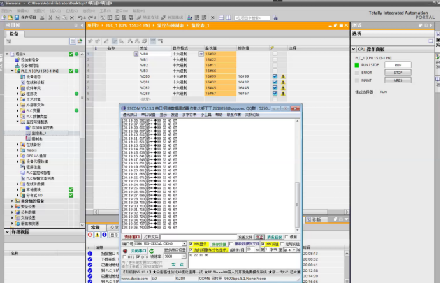Select the 常规 tab in info panel
441x283 pixels.
click(96, 228)
